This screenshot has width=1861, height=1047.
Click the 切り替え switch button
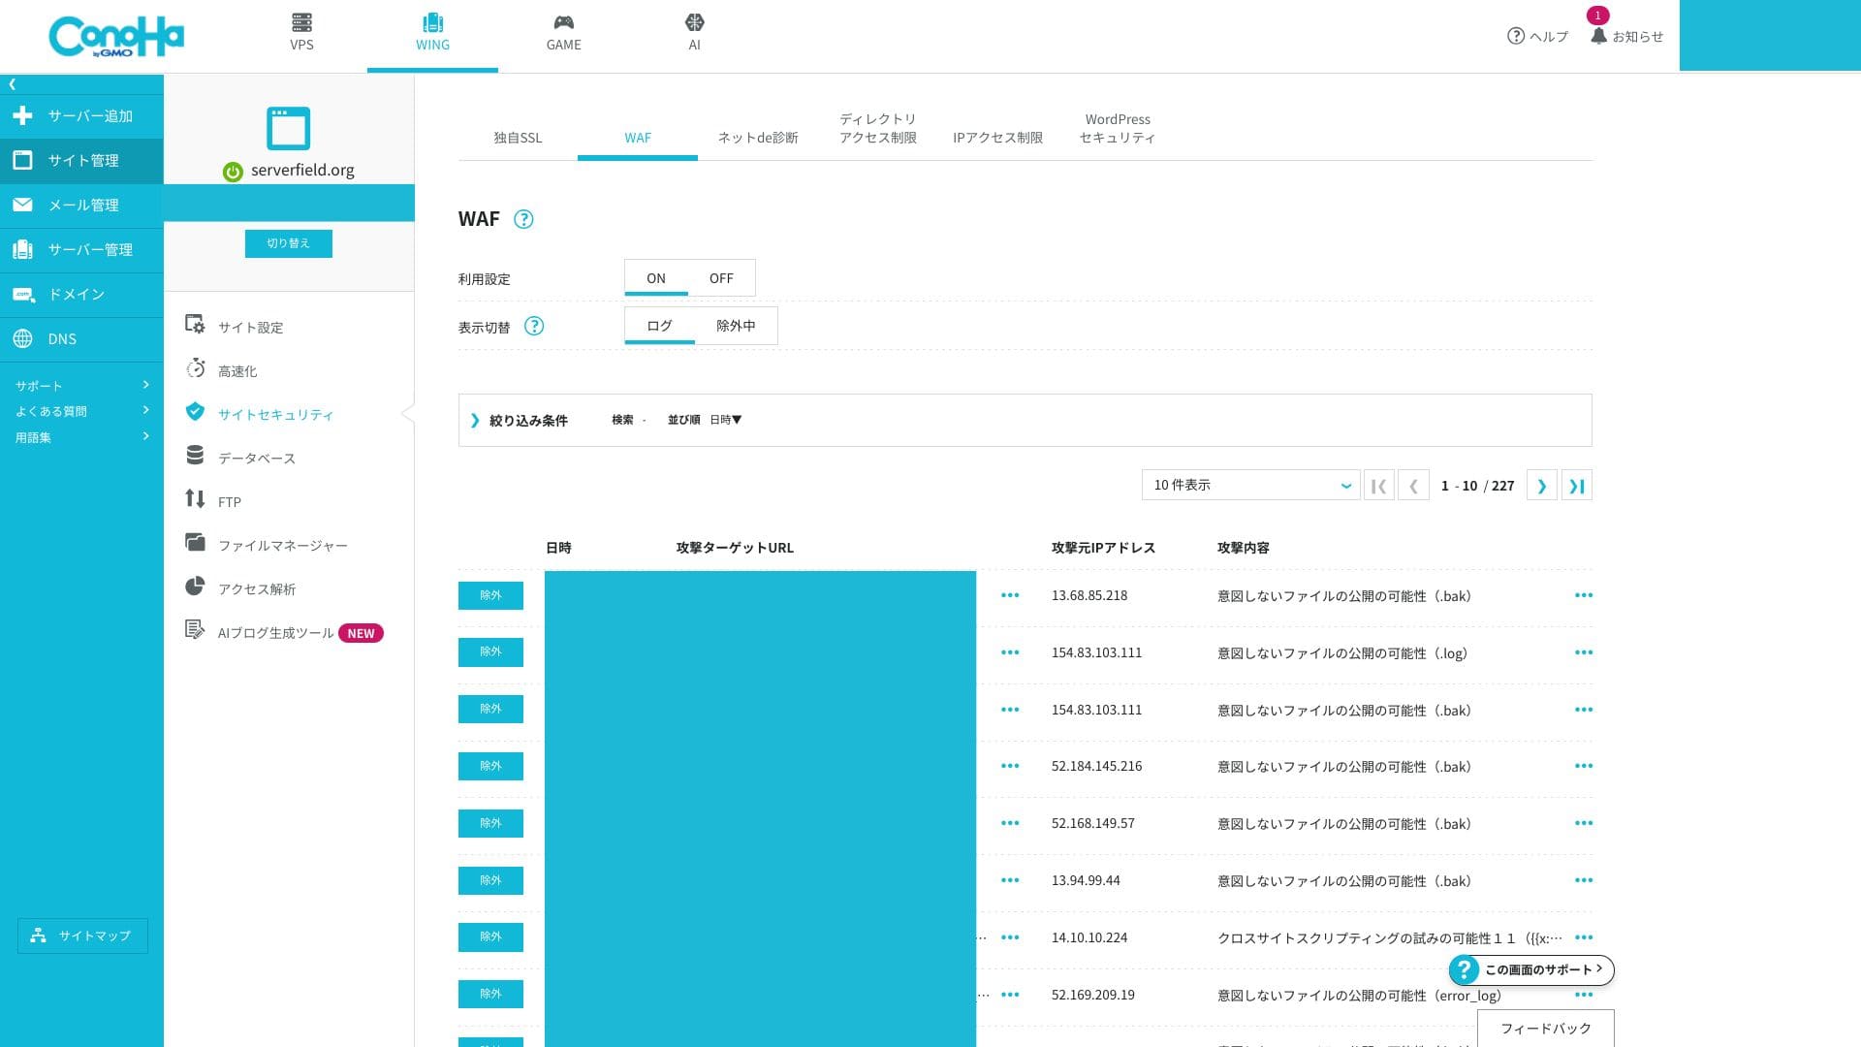click(x=288, y=243)
